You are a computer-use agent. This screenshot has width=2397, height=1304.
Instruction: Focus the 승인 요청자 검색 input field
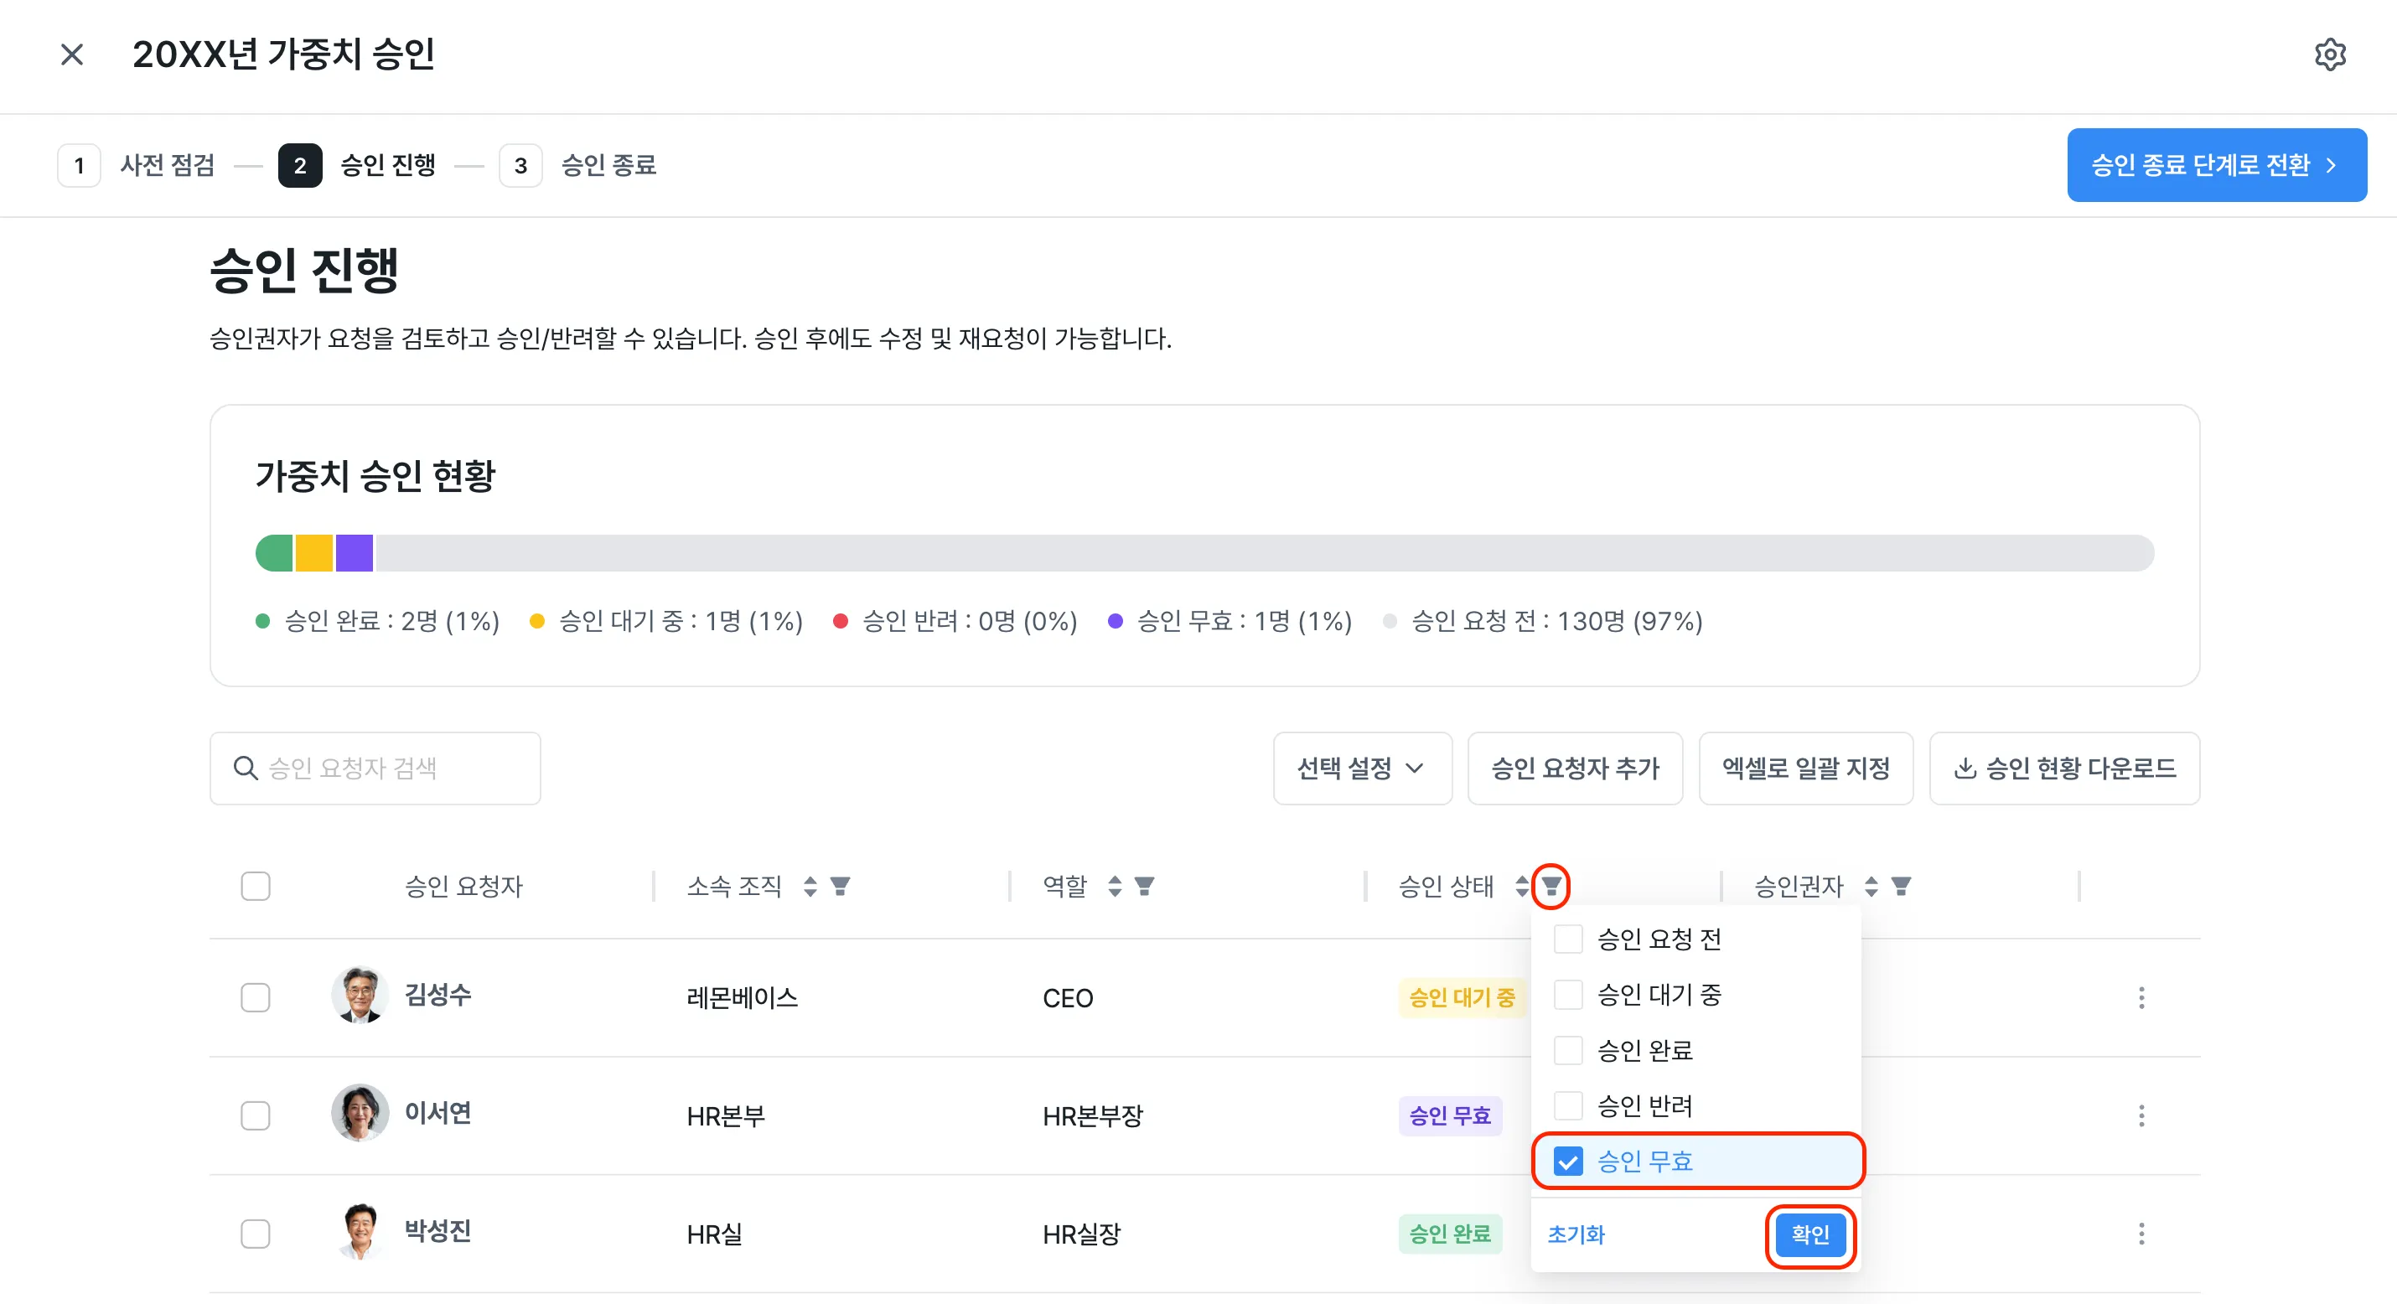pyautogui.click(x=375, y=768)
